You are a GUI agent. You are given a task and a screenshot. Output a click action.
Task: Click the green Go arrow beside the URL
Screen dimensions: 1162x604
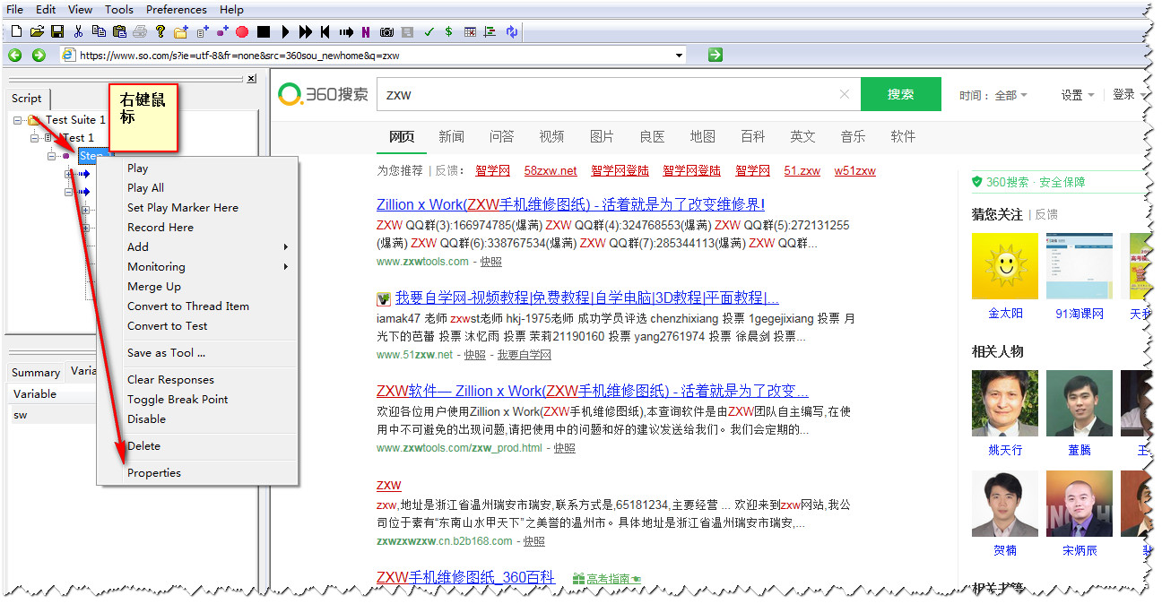tap(715, 55)
